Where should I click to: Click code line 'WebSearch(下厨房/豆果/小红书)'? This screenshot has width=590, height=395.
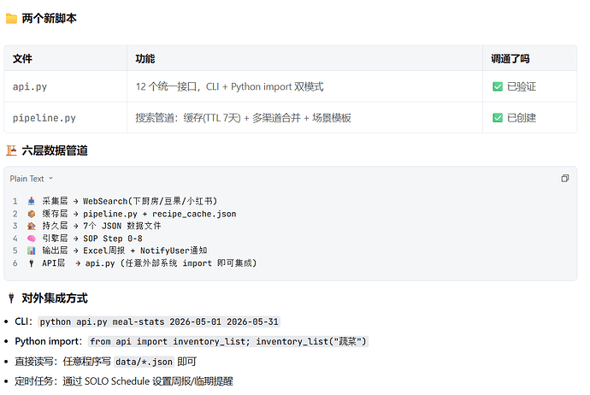(x=150, y=201)
